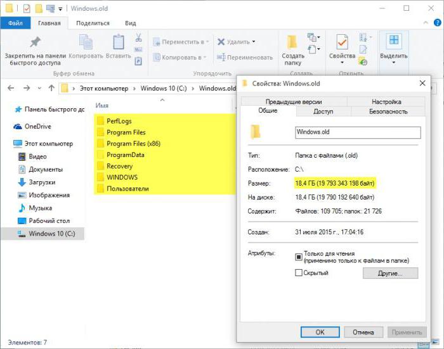The height and width of the screenshot is (349, 444).
Task: Switch to the View ribbon tab
Action: pyautogui.click(x=131, y=23)
